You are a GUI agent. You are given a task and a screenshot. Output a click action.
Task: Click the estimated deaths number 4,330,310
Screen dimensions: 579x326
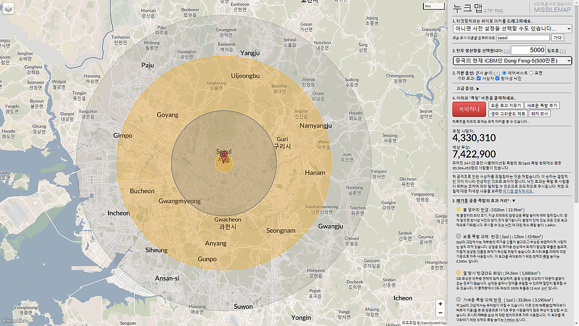[x=474, y=138]
